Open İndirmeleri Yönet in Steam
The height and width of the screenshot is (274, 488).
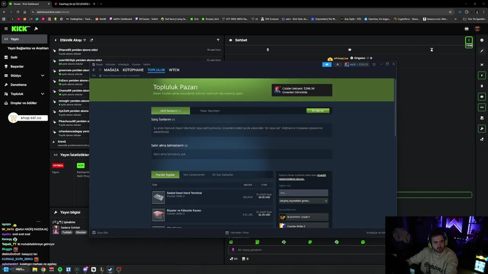pos(237,233)
